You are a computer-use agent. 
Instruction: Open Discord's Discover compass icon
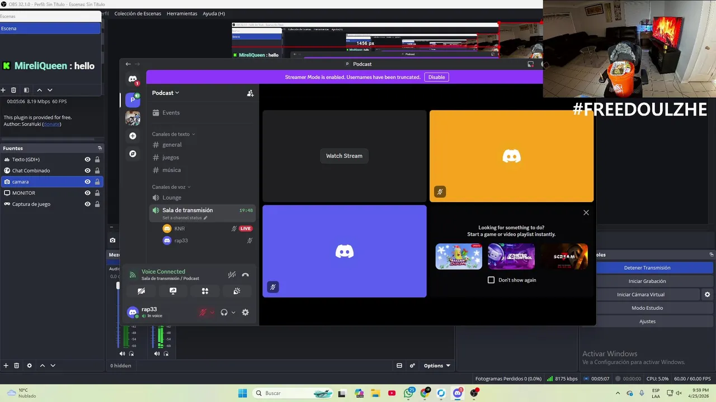133,154
